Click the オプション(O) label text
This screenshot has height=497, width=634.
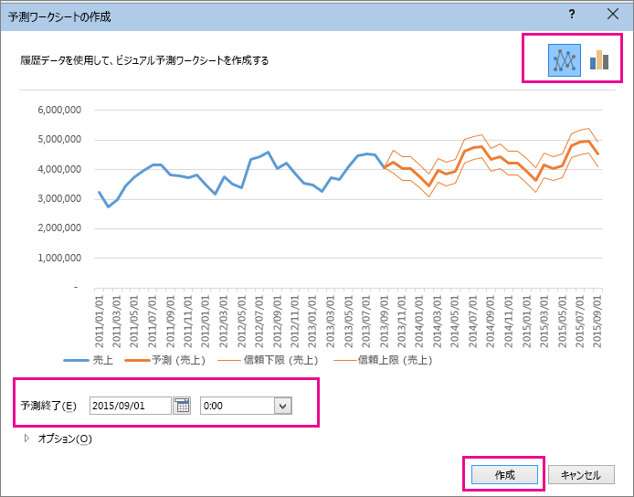click(x=65, y=439)
